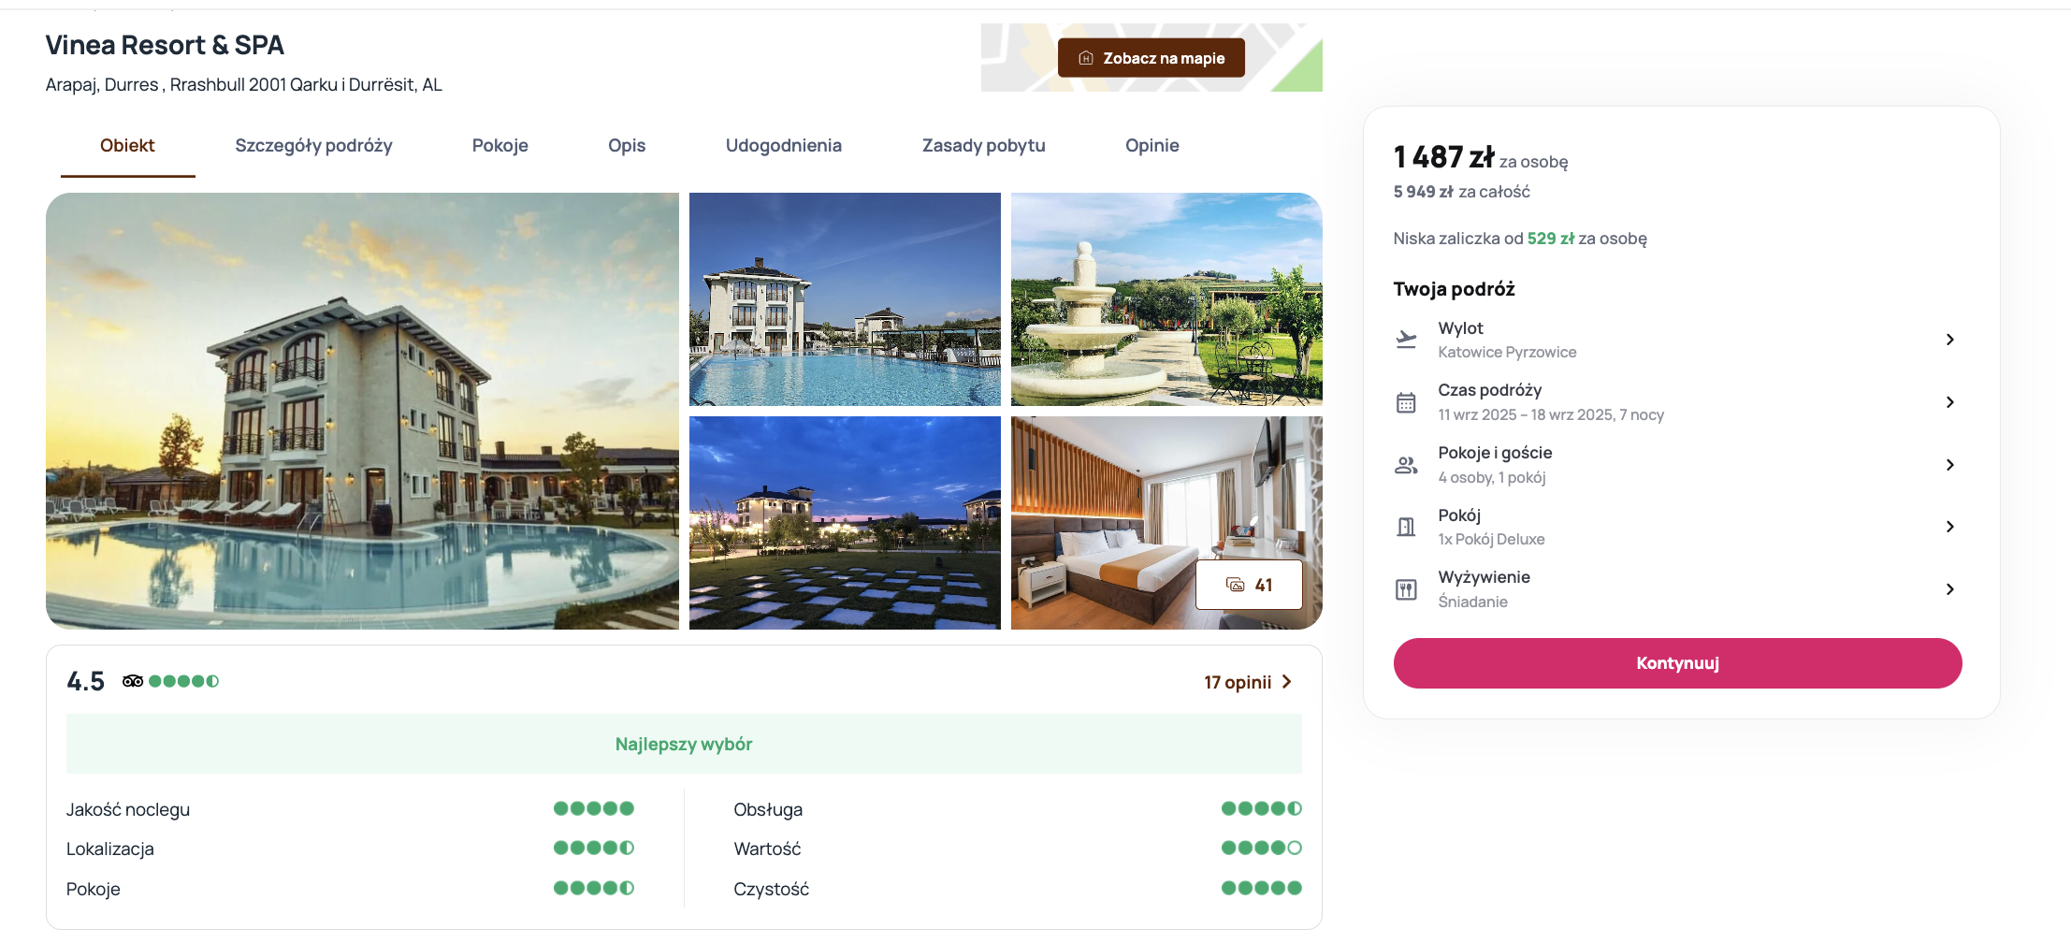Click the 'Katowice Pyrzowice' departure text
2071x943 pixels.
click(x=1507, y=352)
